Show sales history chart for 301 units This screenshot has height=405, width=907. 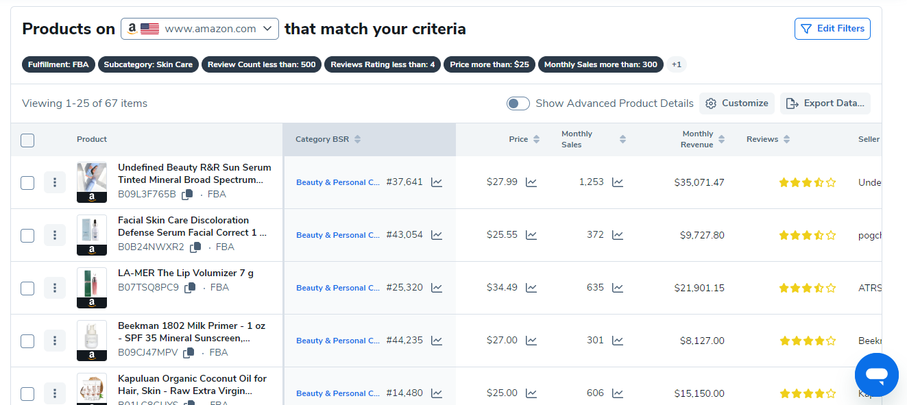pyautogui.click(x=618, y=341)
